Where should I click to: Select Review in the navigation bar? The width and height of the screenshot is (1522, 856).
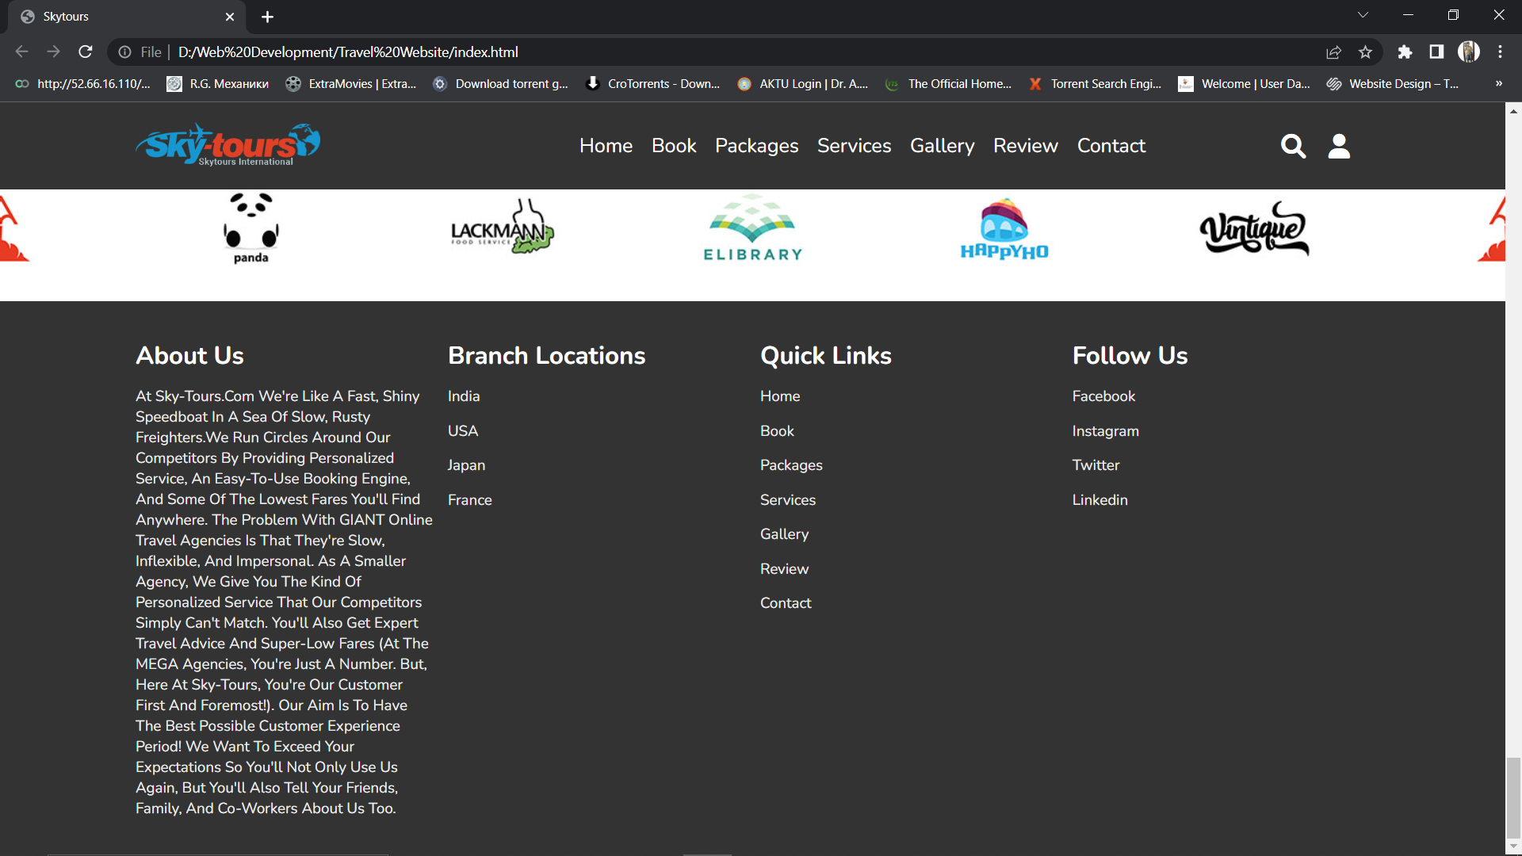coord(1025,146)
